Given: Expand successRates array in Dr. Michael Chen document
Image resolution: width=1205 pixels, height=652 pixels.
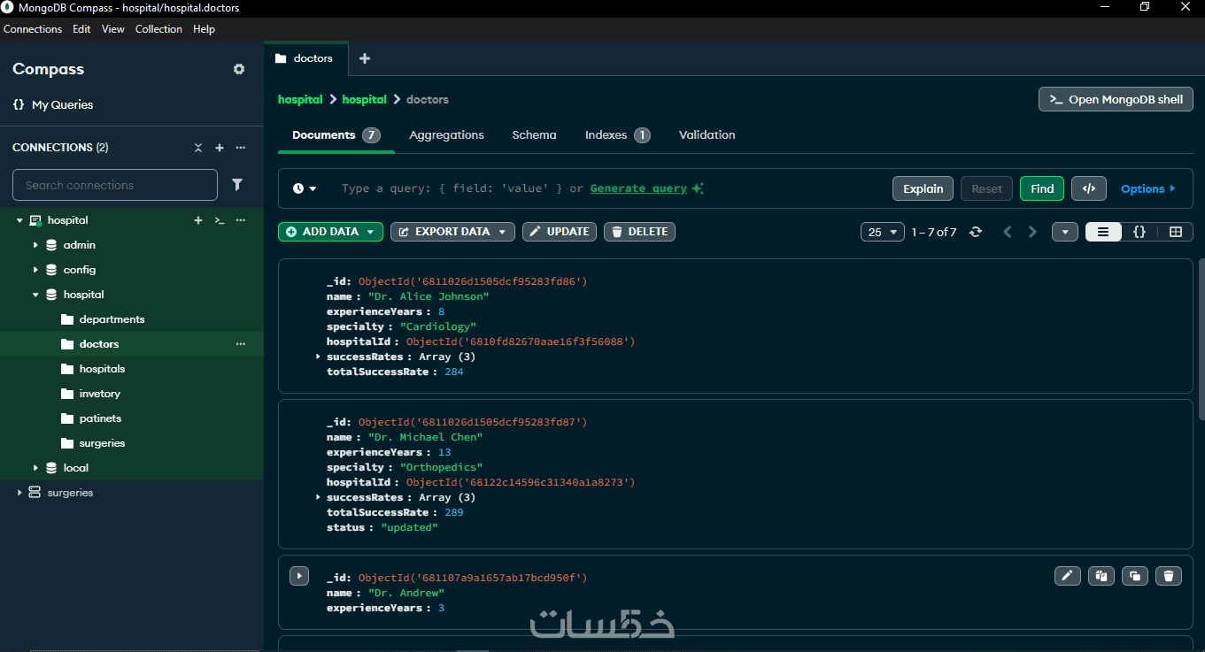Looking at the screenshot, I should [x=319, y=497].
